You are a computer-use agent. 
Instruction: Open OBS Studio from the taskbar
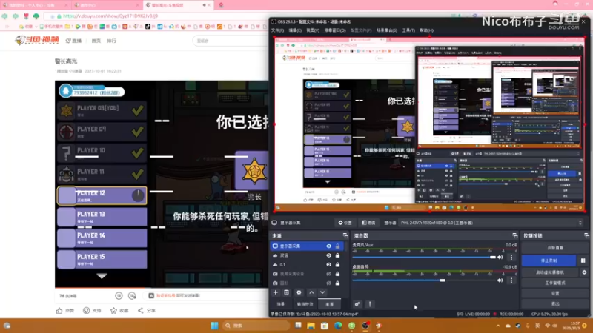(x=365, y=326)
